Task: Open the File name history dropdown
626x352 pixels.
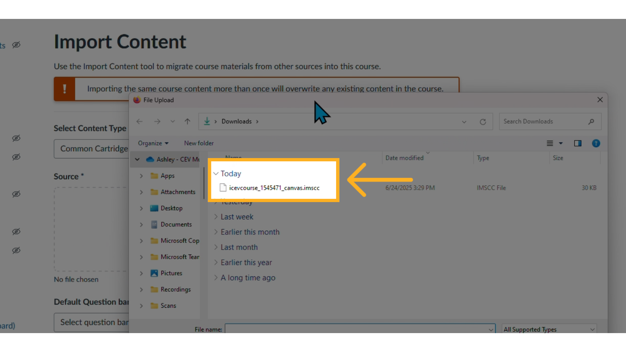Action: 491,329
